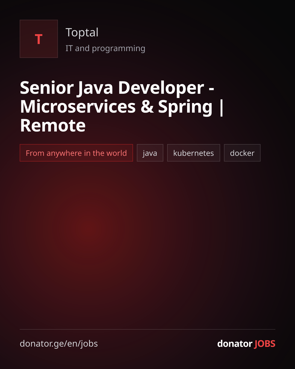Image resolution: width=295 pixels, height=369 pixels.
Task: Click the "kubernetes" skill tag
Action: pos(194,153)
